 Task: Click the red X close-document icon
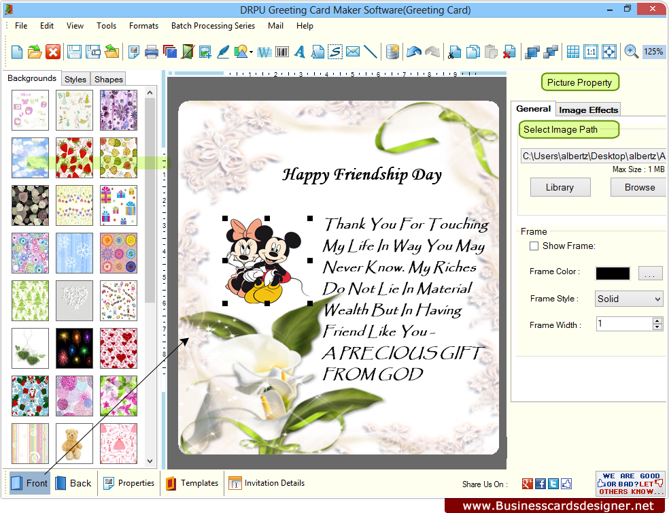point(53,52)
